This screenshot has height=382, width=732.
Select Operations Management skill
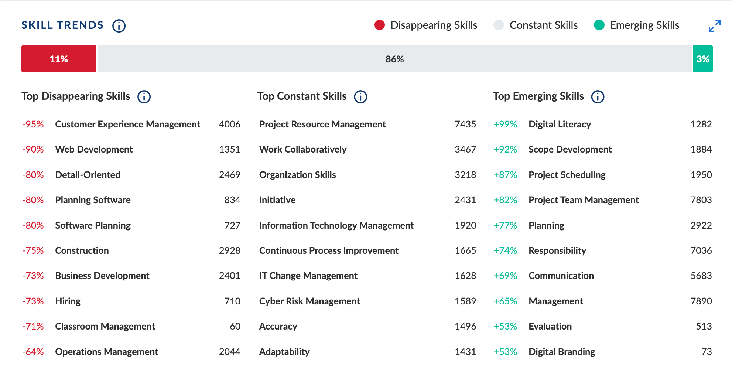coord(106,352)
